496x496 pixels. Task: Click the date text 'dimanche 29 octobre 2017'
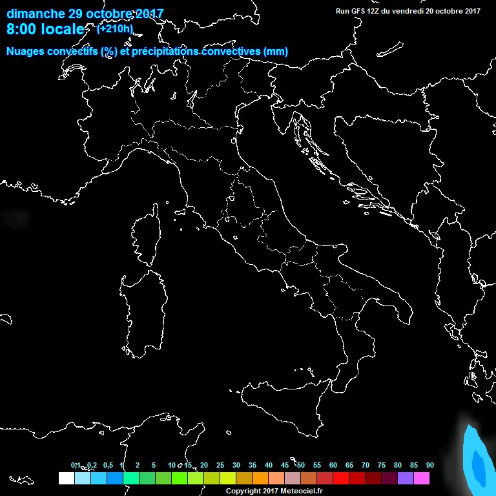[x=85, y=14]
